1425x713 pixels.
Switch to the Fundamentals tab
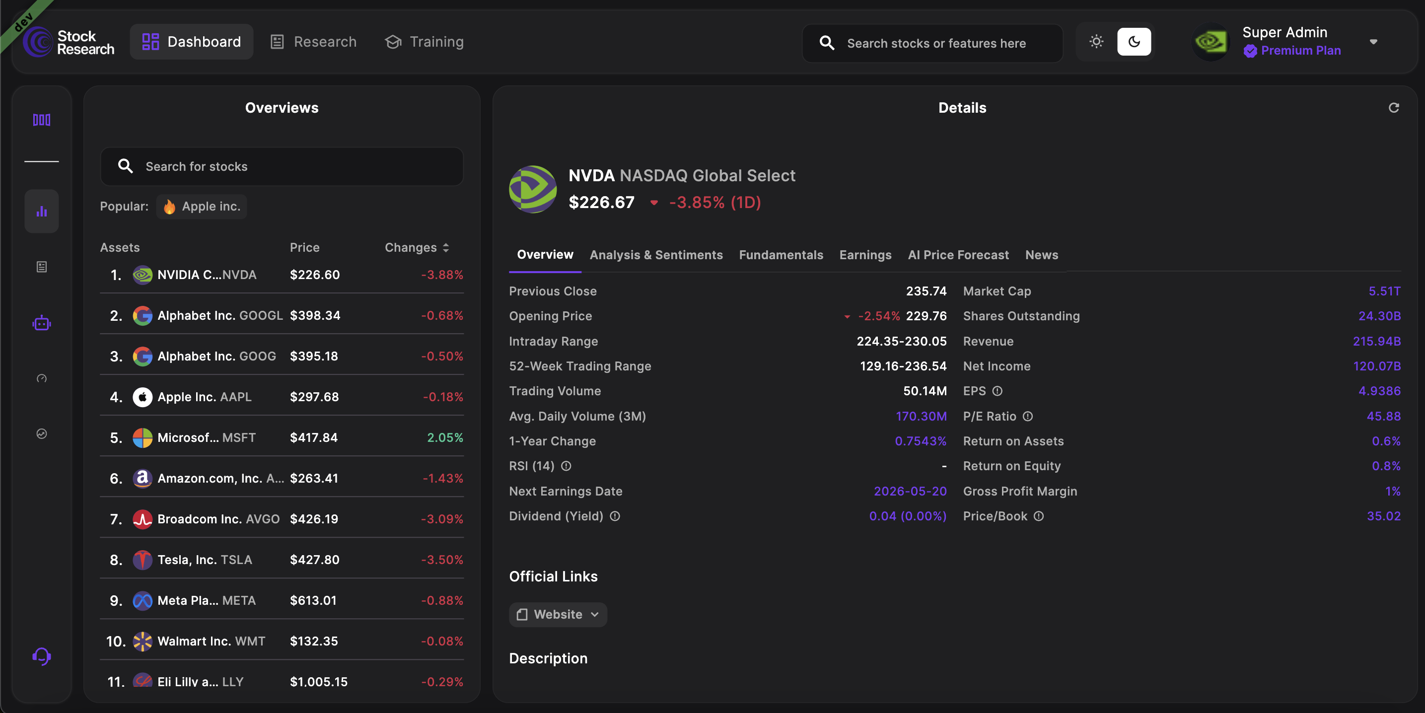pyautogui.click(x=781, y=255)
